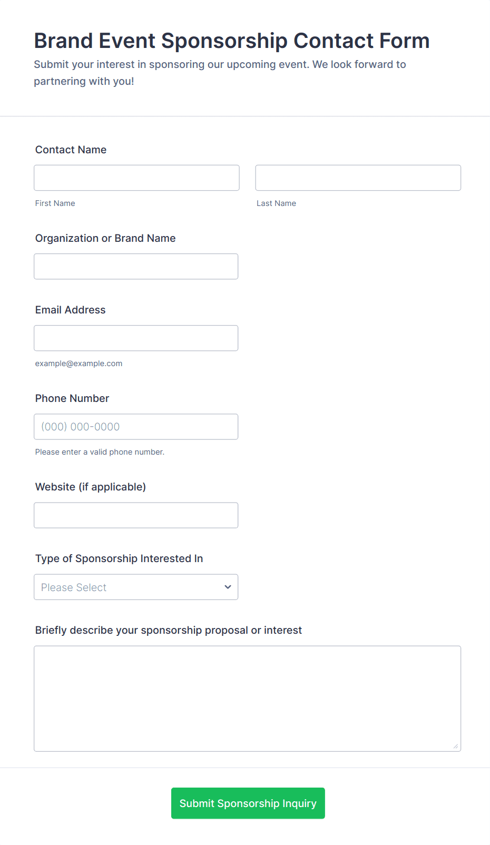Click the Brand Event Sponsorship Contact Form heading
This screenshot has height=845, width=490.
click(232, 41)
